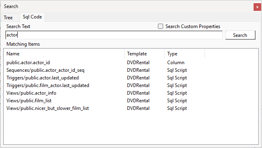Image resolution: width=262 pixels, height=148 pixels.
Task: Click the Search Text input field
Action: click(114, 35)
